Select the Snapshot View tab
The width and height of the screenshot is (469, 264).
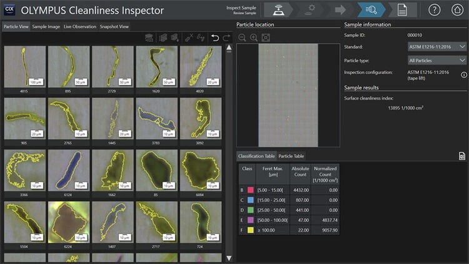click(x=114, y=27)
